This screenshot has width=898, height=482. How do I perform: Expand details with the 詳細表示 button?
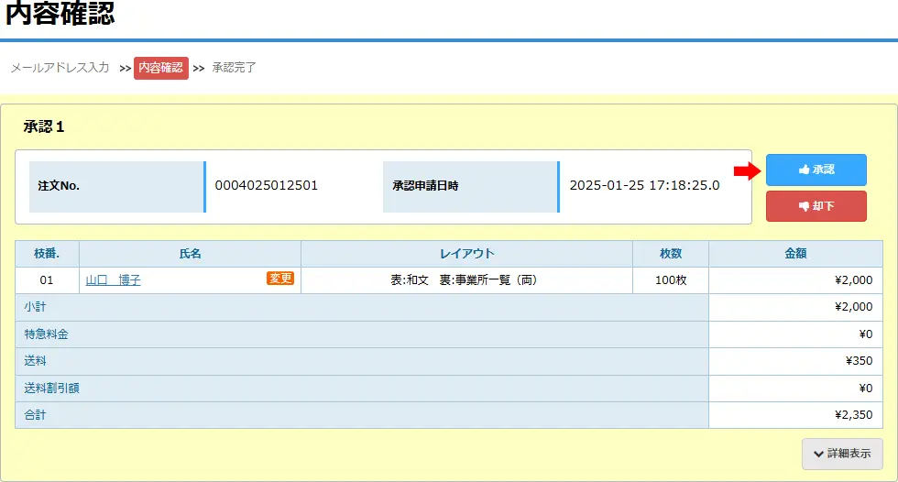pos(842,454)
